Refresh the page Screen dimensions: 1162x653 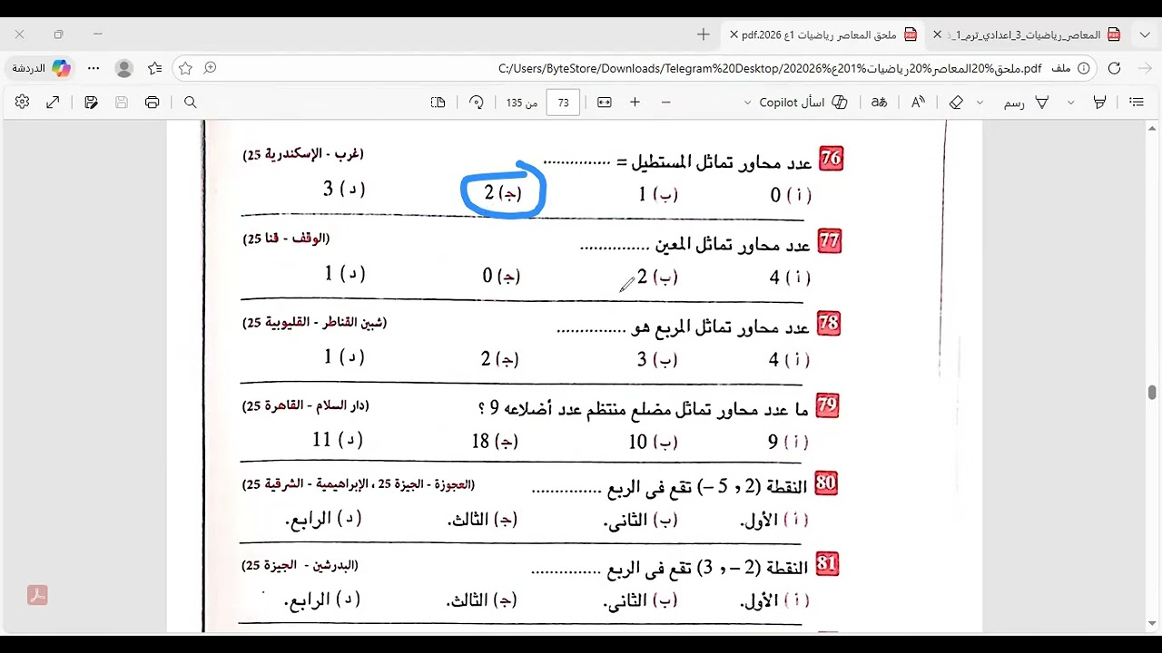1114,68
